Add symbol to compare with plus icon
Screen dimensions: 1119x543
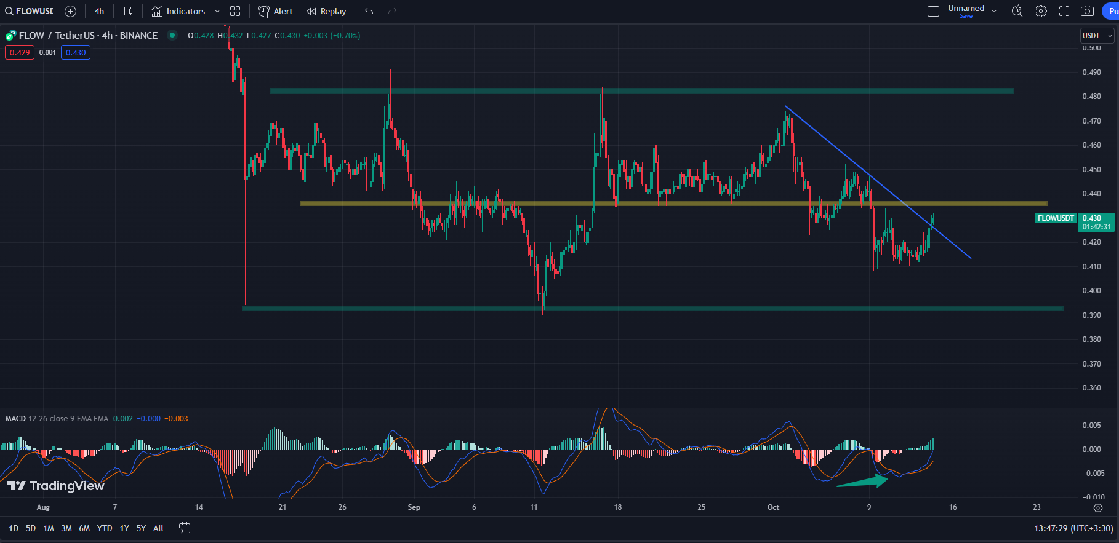(x=70, y=11)
